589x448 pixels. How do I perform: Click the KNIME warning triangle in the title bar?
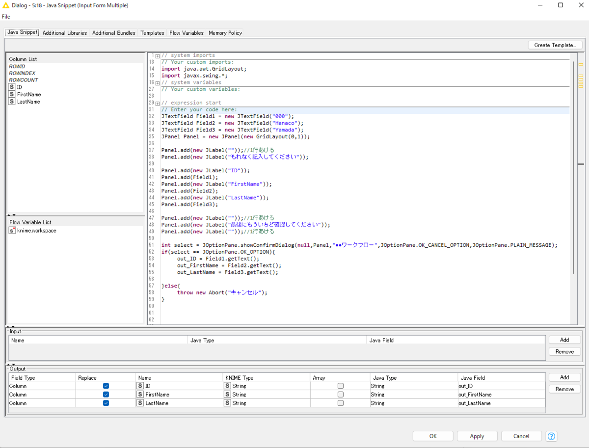click(5, 5)
